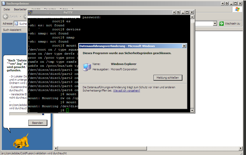The image size is (246, 155).
Task: Click the Windows Explorer computer icon in dialog
Action: click(x=87, y=67)
